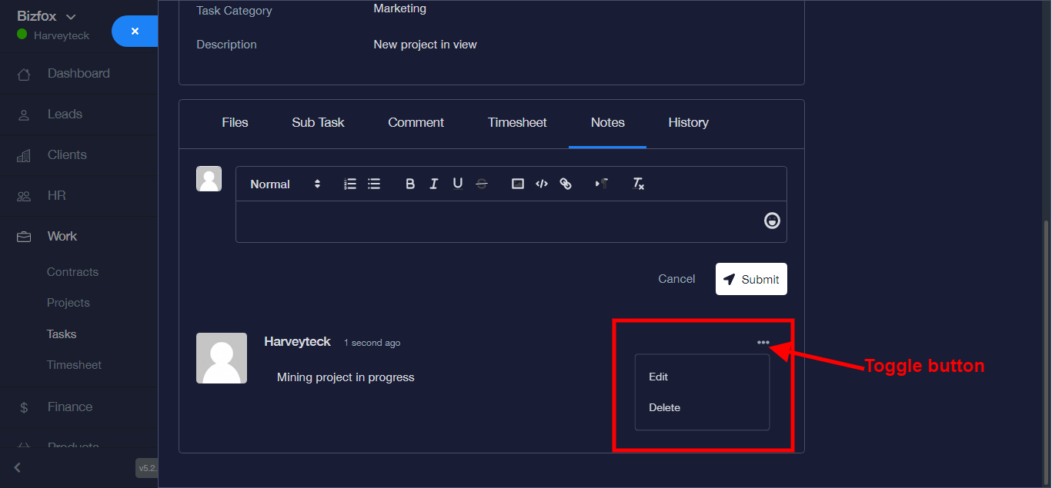The width and height of the screenshot is (1052, 488).
Task: Select Delete from the note menu
Action: coord(664,407)
